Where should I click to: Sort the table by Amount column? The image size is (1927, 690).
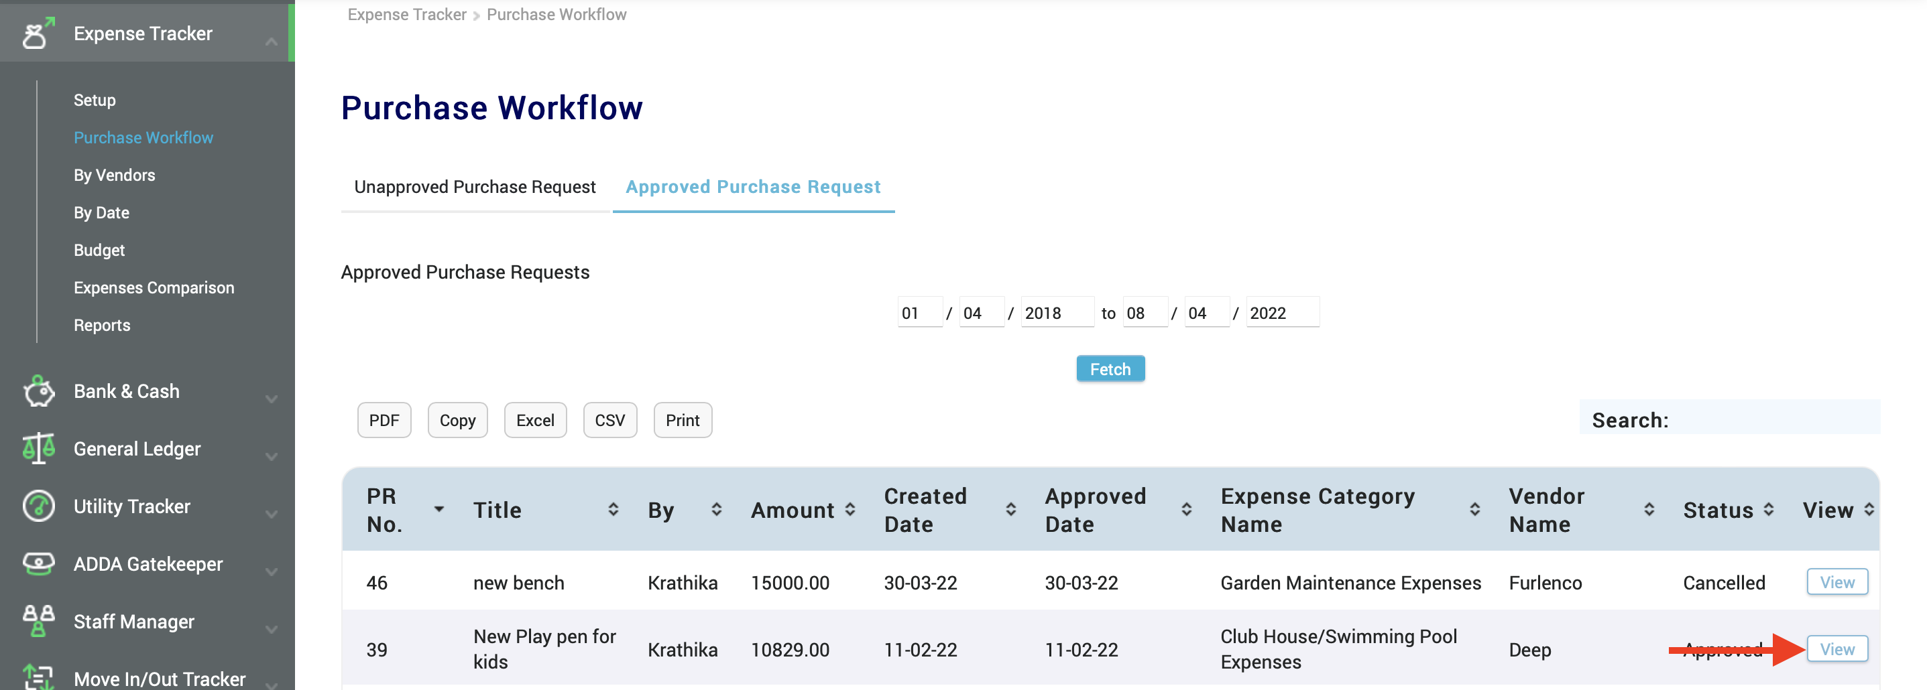coord(851,509)
